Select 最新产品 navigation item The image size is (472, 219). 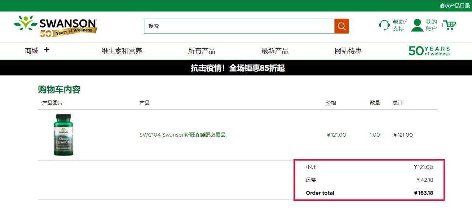coord(275,51)
